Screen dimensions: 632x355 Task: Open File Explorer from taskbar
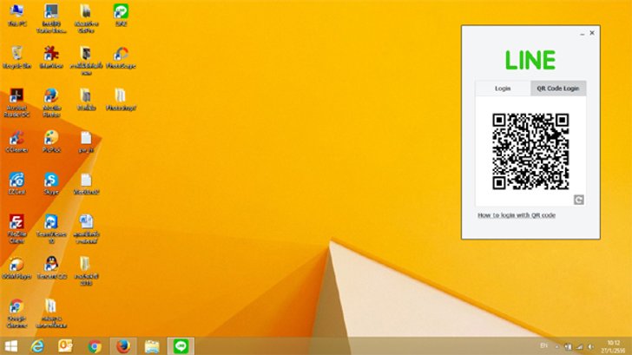click(x=152, y=346)
